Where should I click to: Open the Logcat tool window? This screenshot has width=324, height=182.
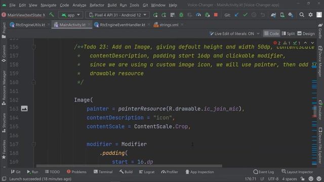147,172
